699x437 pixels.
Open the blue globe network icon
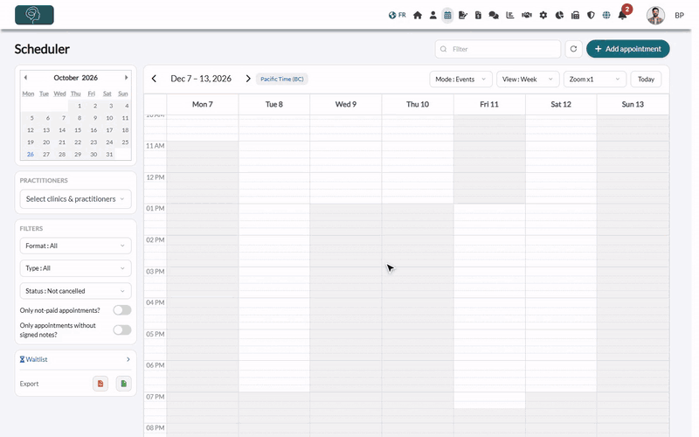click(x=606, y=15)
